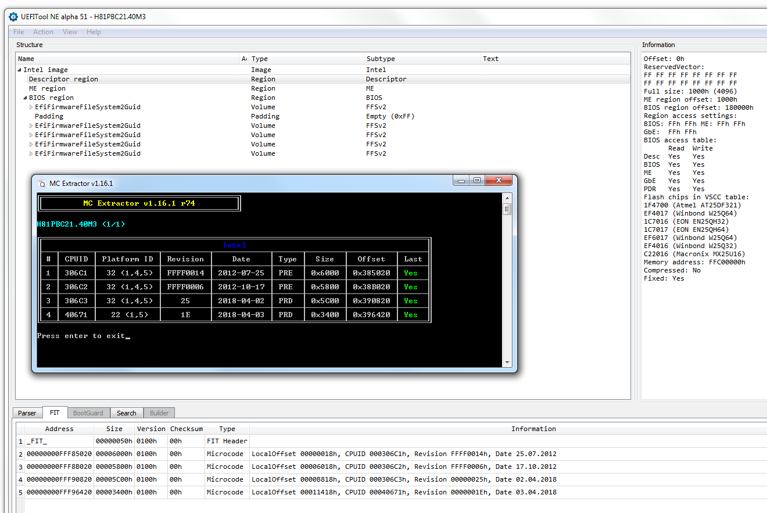Open the File menu
The height and width of the screenshot is (513, 767).
coord(19,32)
